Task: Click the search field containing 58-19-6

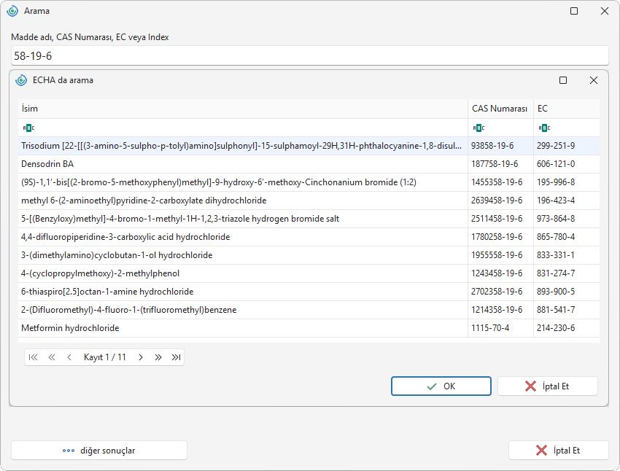Action: pyautogui.click(x=309, y=55)
